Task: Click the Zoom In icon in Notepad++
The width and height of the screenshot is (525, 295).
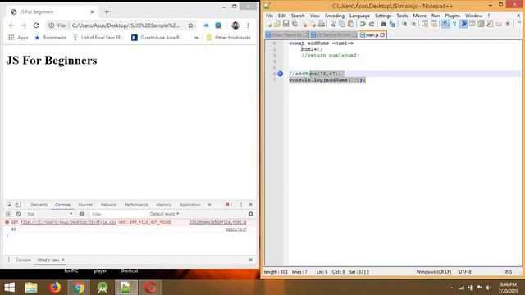Action: tap(404, 24)
